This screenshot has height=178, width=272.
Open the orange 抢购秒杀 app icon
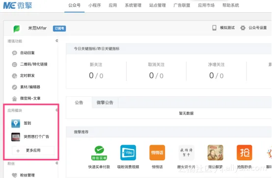(245, 153)
